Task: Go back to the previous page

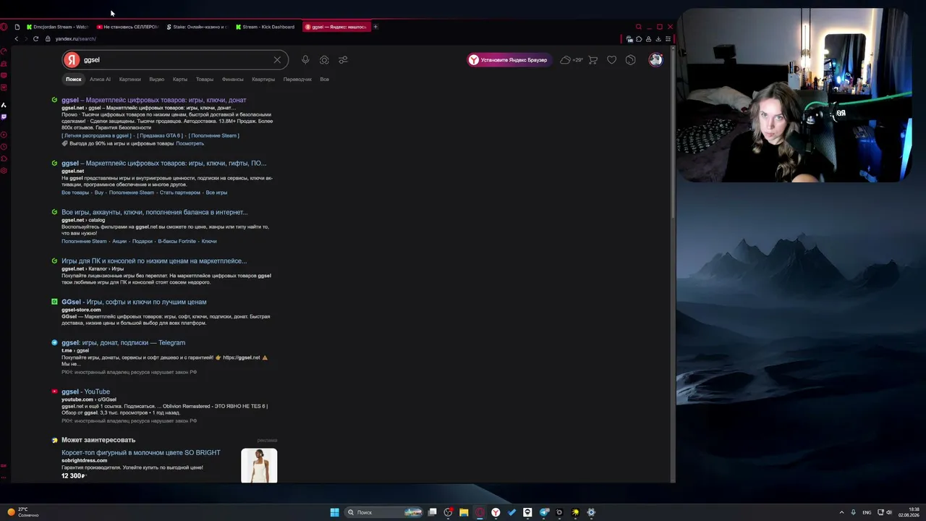Action: click(16, 38)
